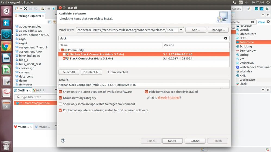Viewport: 271px width, 152px height.
Task: Switch to the MUnit tab beside Outline
Action: pyautogui.click(x=39, y=90)
